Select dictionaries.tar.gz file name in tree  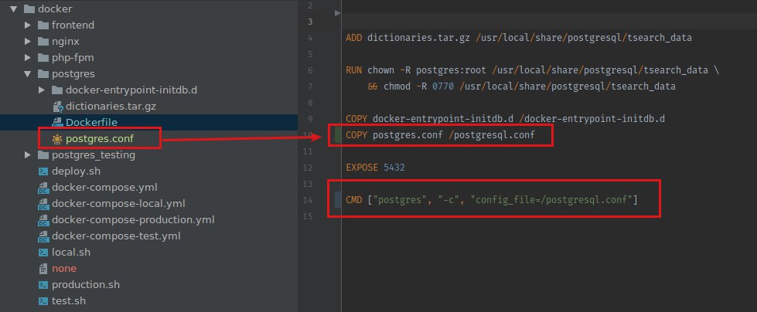click(x=111, y=107)
